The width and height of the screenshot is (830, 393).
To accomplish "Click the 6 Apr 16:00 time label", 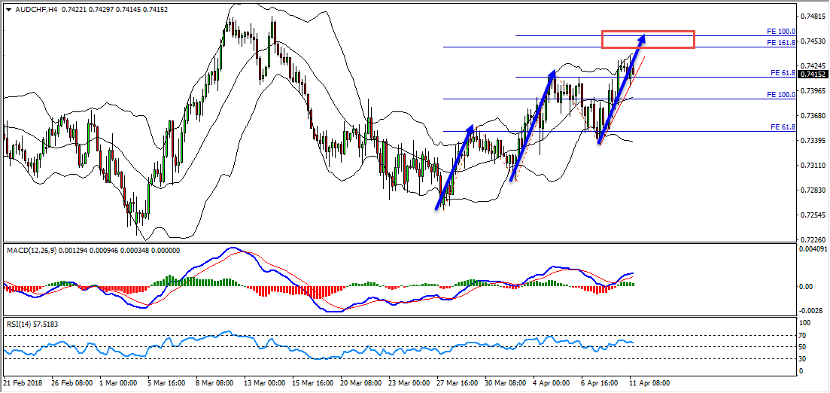I will point(600,382).
